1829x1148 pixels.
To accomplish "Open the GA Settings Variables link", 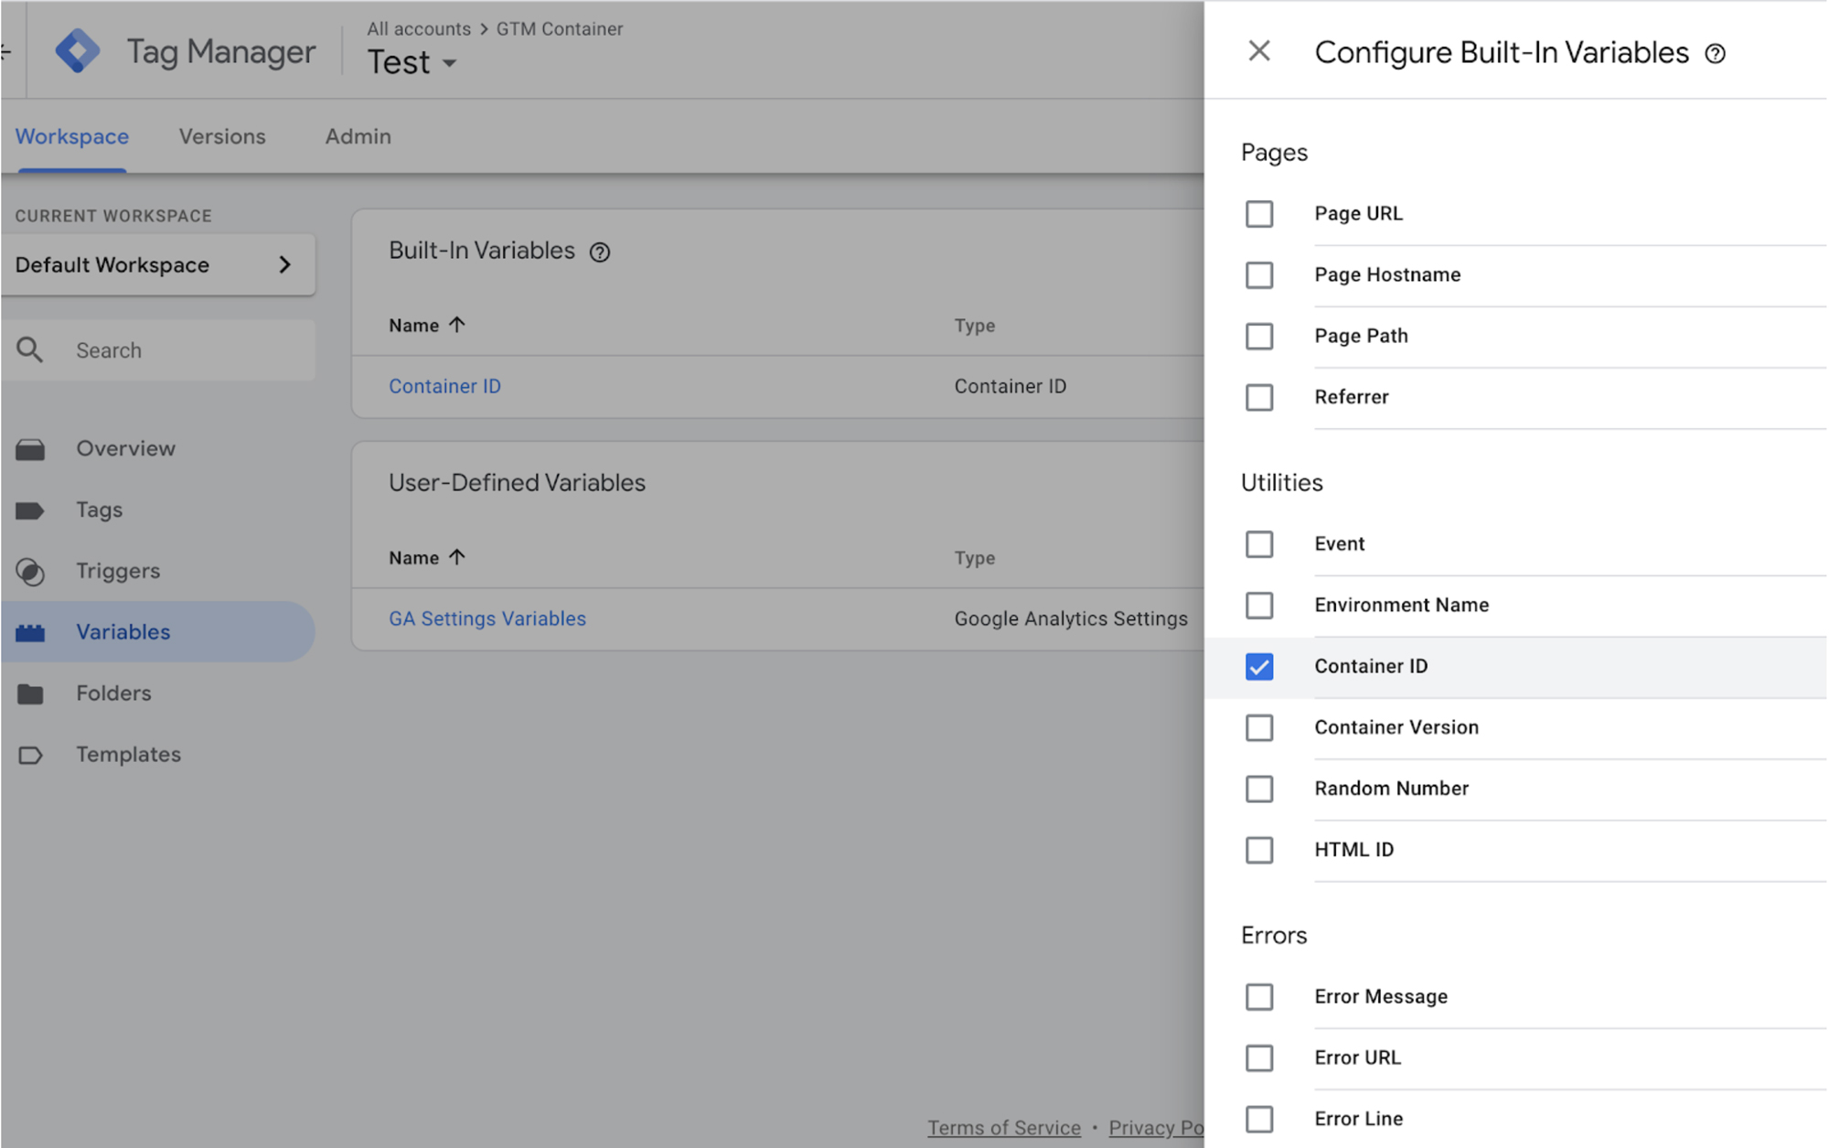I will tap(485, 617).
